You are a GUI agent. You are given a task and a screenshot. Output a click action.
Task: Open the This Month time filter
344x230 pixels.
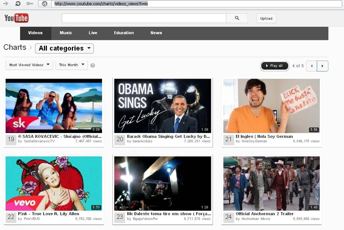point(71,65)
